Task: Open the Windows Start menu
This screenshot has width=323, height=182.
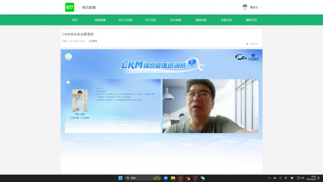Action: pos(120,178)
